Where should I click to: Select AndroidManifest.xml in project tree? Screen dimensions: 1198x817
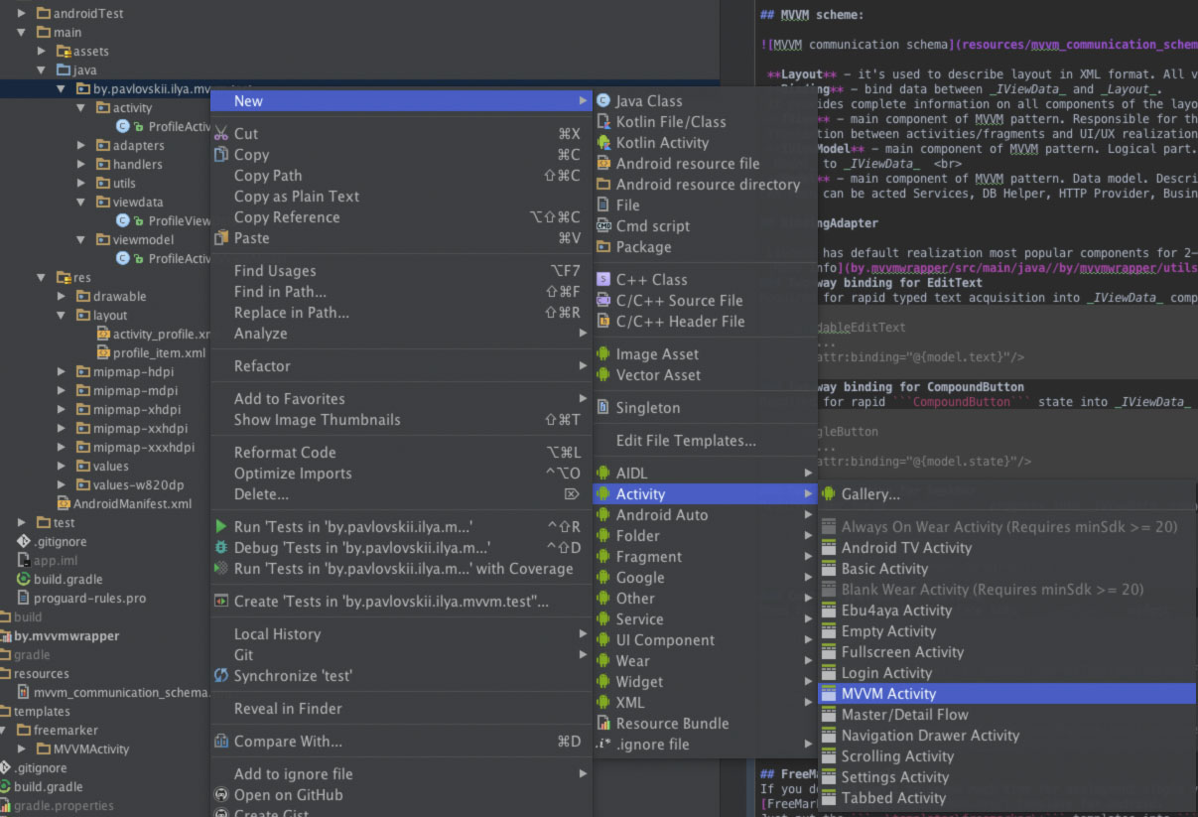tap(132, 503)
